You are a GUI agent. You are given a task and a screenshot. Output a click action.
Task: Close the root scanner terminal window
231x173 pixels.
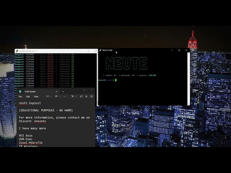pos(96,51)
